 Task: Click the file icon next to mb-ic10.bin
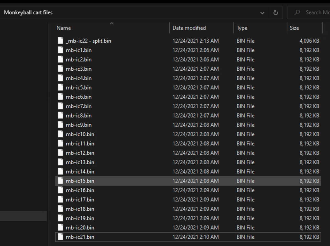click(61, 134)
